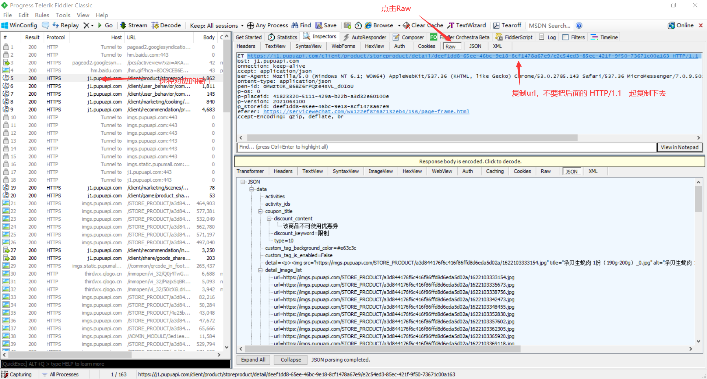Select response Transformer tab
The height and width of the screenshot is (379, 707).
point(250,171)
